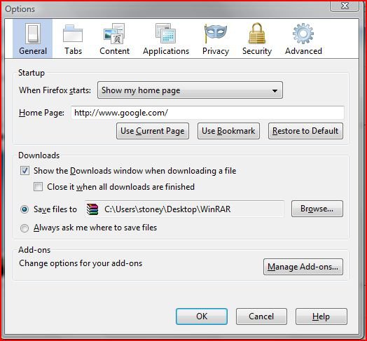367x341 pixels.
Task: Switch to the Tabs panel icon
Action: click(73, 34)
